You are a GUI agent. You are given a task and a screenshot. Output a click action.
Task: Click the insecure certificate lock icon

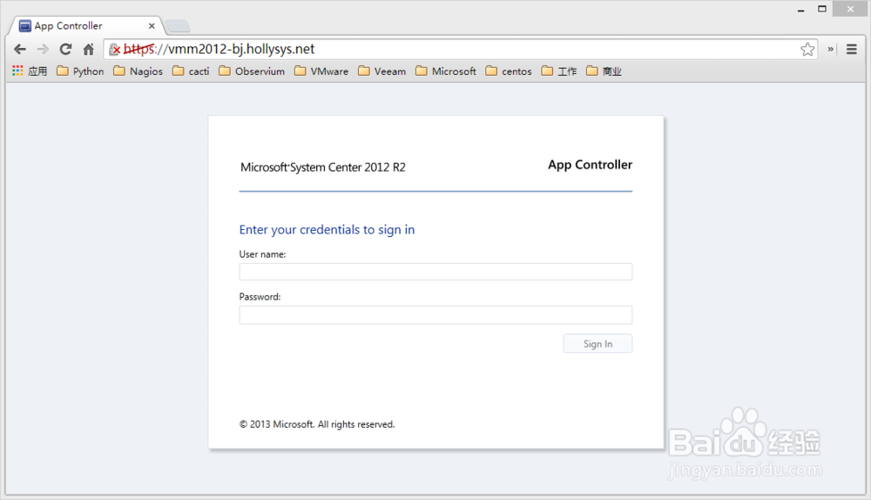[x=114, y=50]
